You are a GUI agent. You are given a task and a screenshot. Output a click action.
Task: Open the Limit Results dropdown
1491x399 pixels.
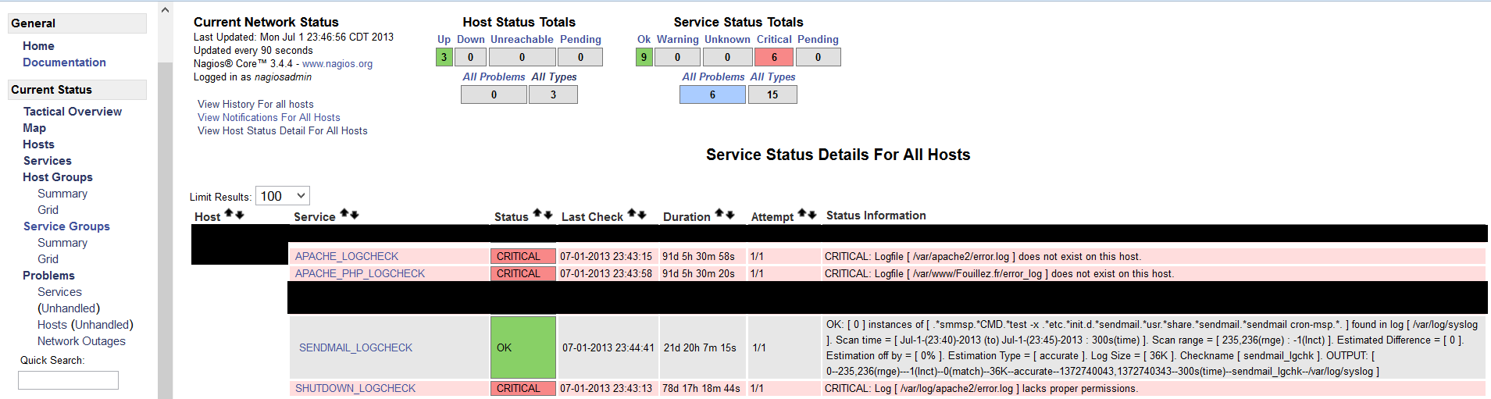pyautogui.click(x=283, y=196)
